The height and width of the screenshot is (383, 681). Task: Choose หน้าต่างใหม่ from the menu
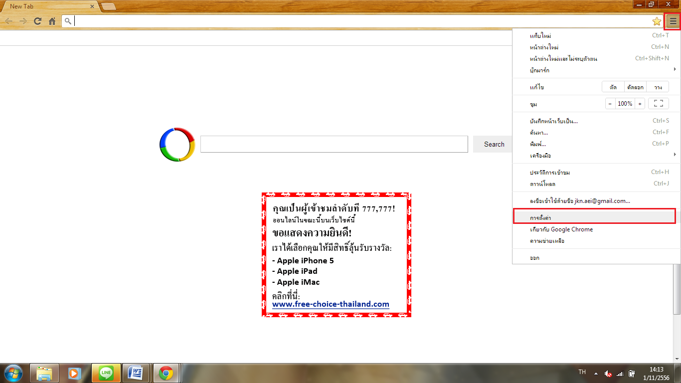click(596, 47)
